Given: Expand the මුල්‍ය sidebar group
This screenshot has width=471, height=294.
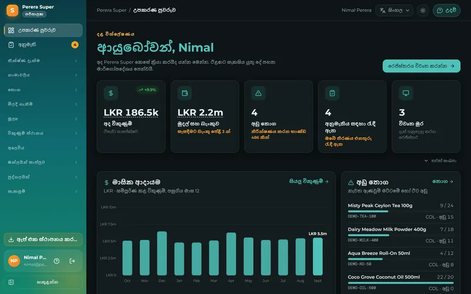Looking at the screenshot, I should click(43, 119).
